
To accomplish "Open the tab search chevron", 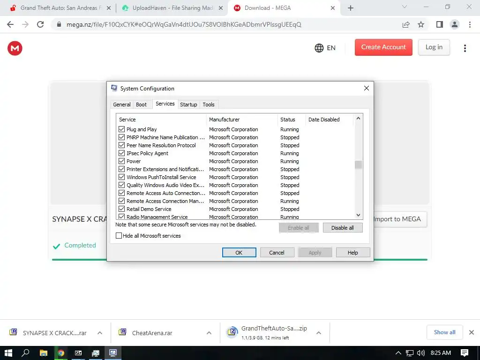I will [x=405, y=7].
